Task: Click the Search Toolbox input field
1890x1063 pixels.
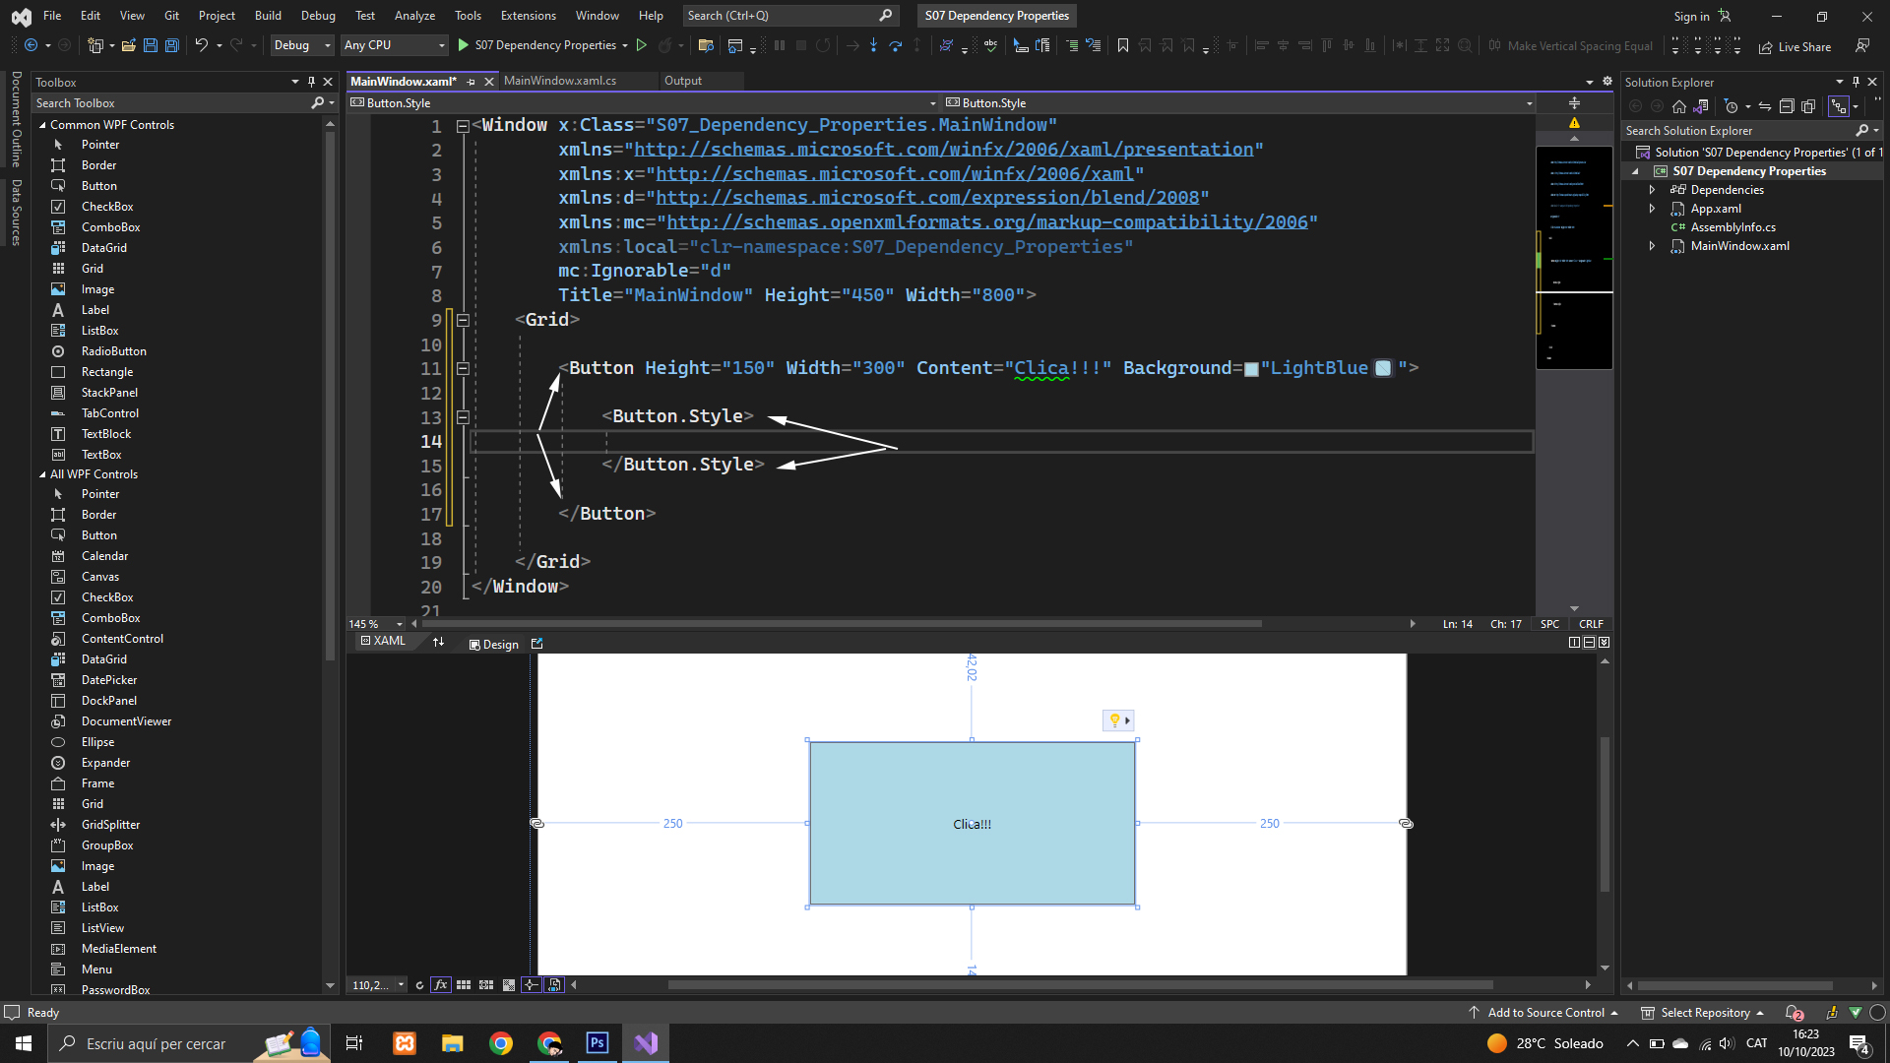Action: (167, 103)
